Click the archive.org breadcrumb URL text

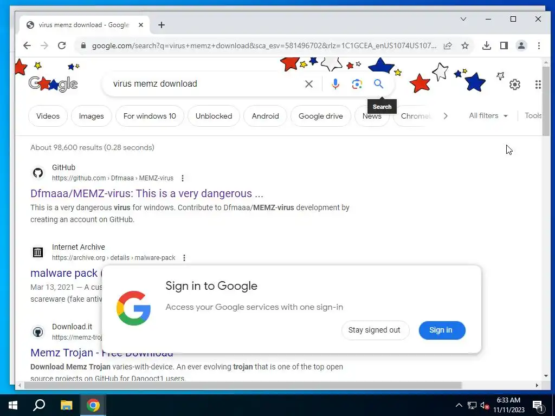click(x=114, y=258)
